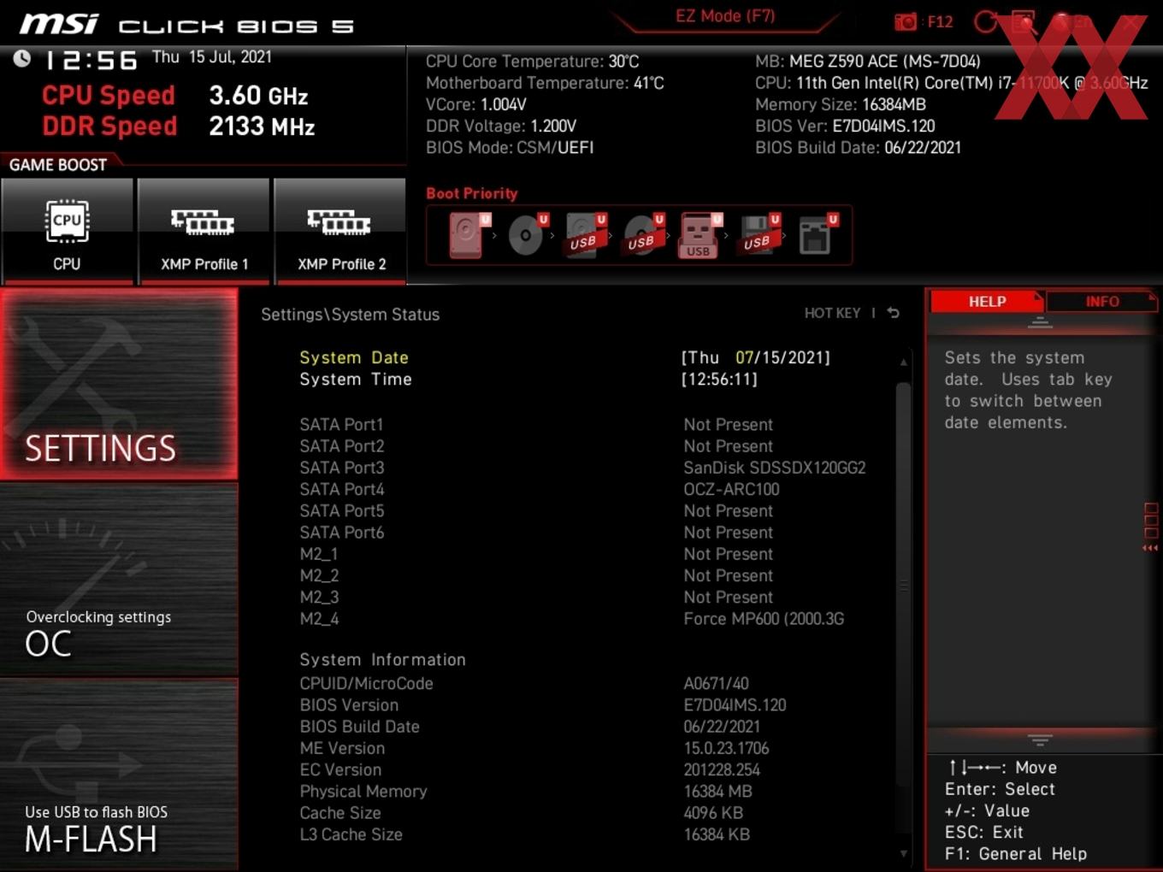Toggle the CPU Game Boost button
The height and width of the screenshot is (872, 1163).
point(67,232)
